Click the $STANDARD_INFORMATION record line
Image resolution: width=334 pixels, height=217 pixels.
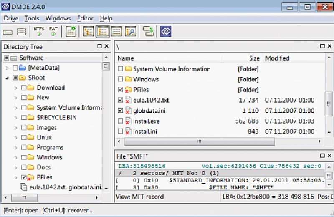(x=220, y=180)
